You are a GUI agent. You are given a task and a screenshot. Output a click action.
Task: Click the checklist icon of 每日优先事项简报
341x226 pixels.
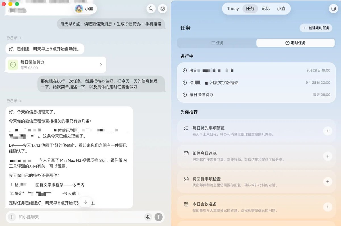(186, 128)
